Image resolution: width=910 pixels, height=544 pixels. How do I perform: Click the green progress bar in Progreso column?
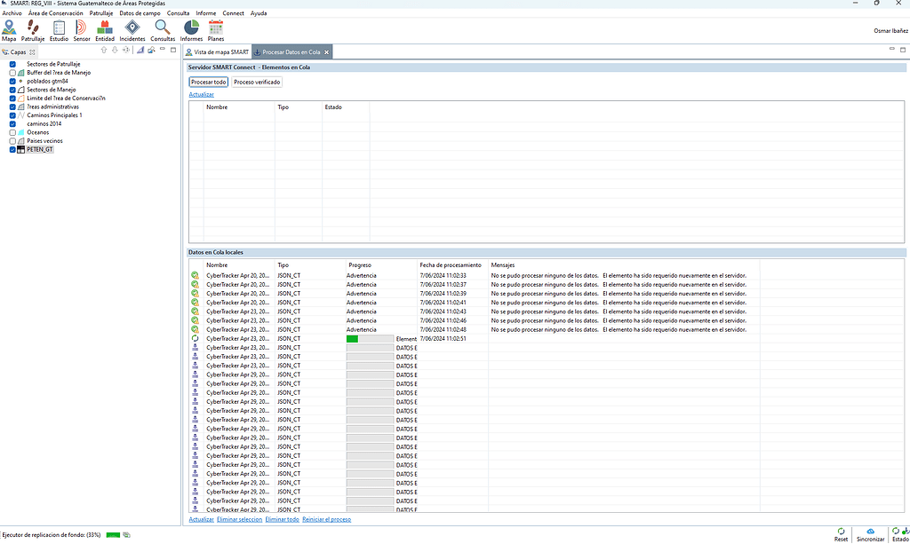tap(353, 339)
